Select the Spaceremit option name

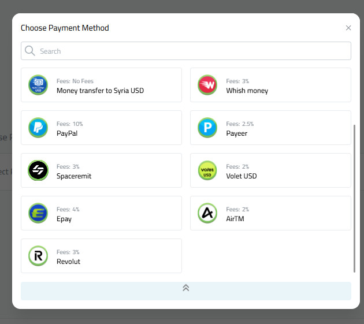point(74,176)
